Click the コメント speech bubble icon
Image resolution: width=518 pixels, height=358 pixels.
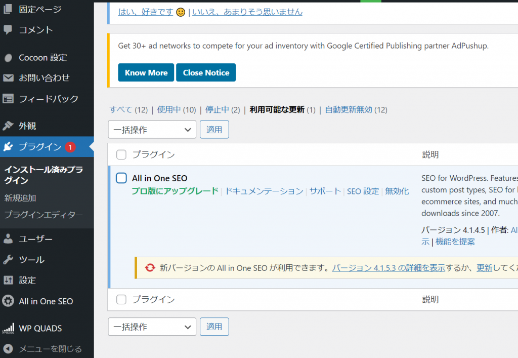point(8,30)
